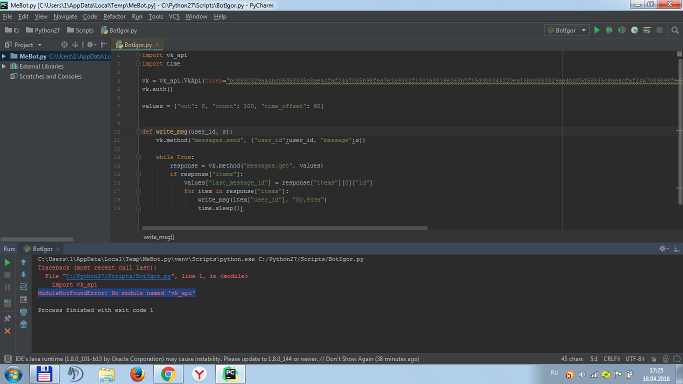Move down the stack trace with down arrow

23,274
